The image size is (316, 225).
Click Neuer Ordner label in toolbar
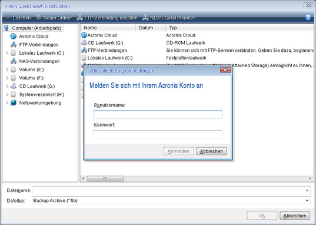point(58,18)
